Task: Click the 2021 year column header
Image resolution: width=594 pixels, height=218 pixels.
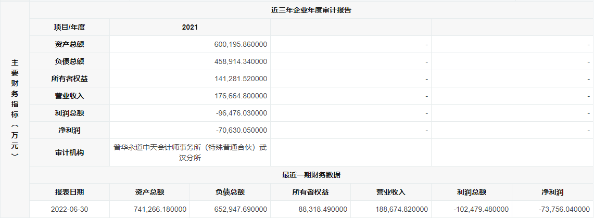Action: coord(189,27)
